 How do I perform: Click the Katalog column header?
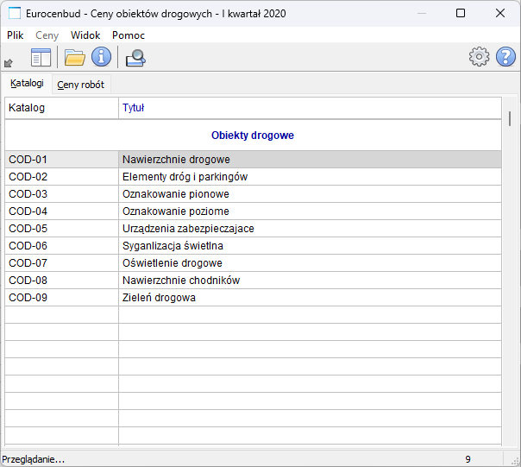[60, 108]
